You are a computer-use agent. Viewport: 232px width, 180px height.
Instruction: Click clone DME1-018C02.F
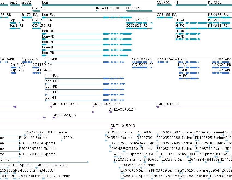[51, 107]
